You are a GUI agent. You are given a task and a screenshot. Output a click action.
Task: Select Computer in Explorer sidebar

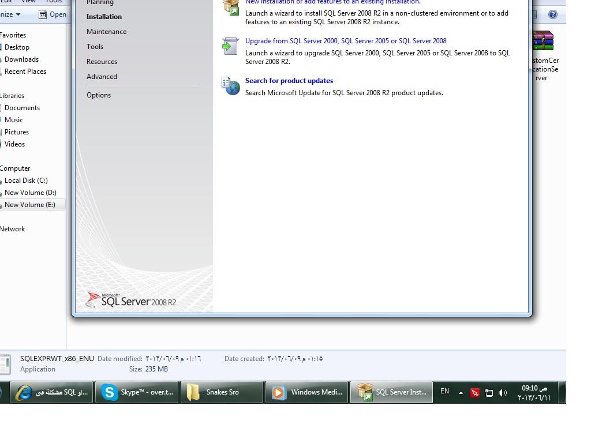15,168
